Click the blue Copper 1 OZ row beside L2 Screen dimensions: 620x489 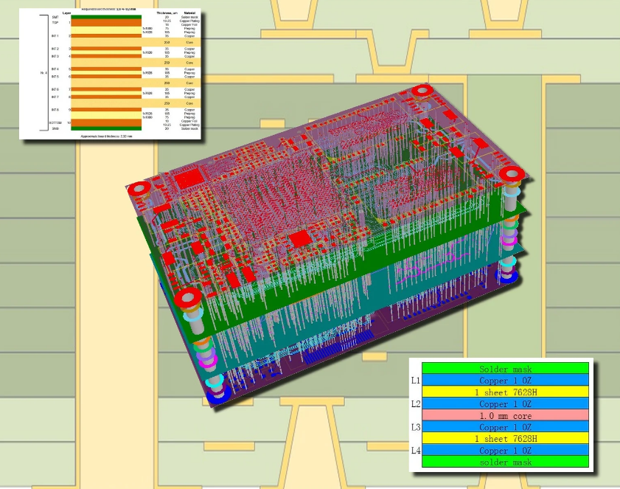505,404
